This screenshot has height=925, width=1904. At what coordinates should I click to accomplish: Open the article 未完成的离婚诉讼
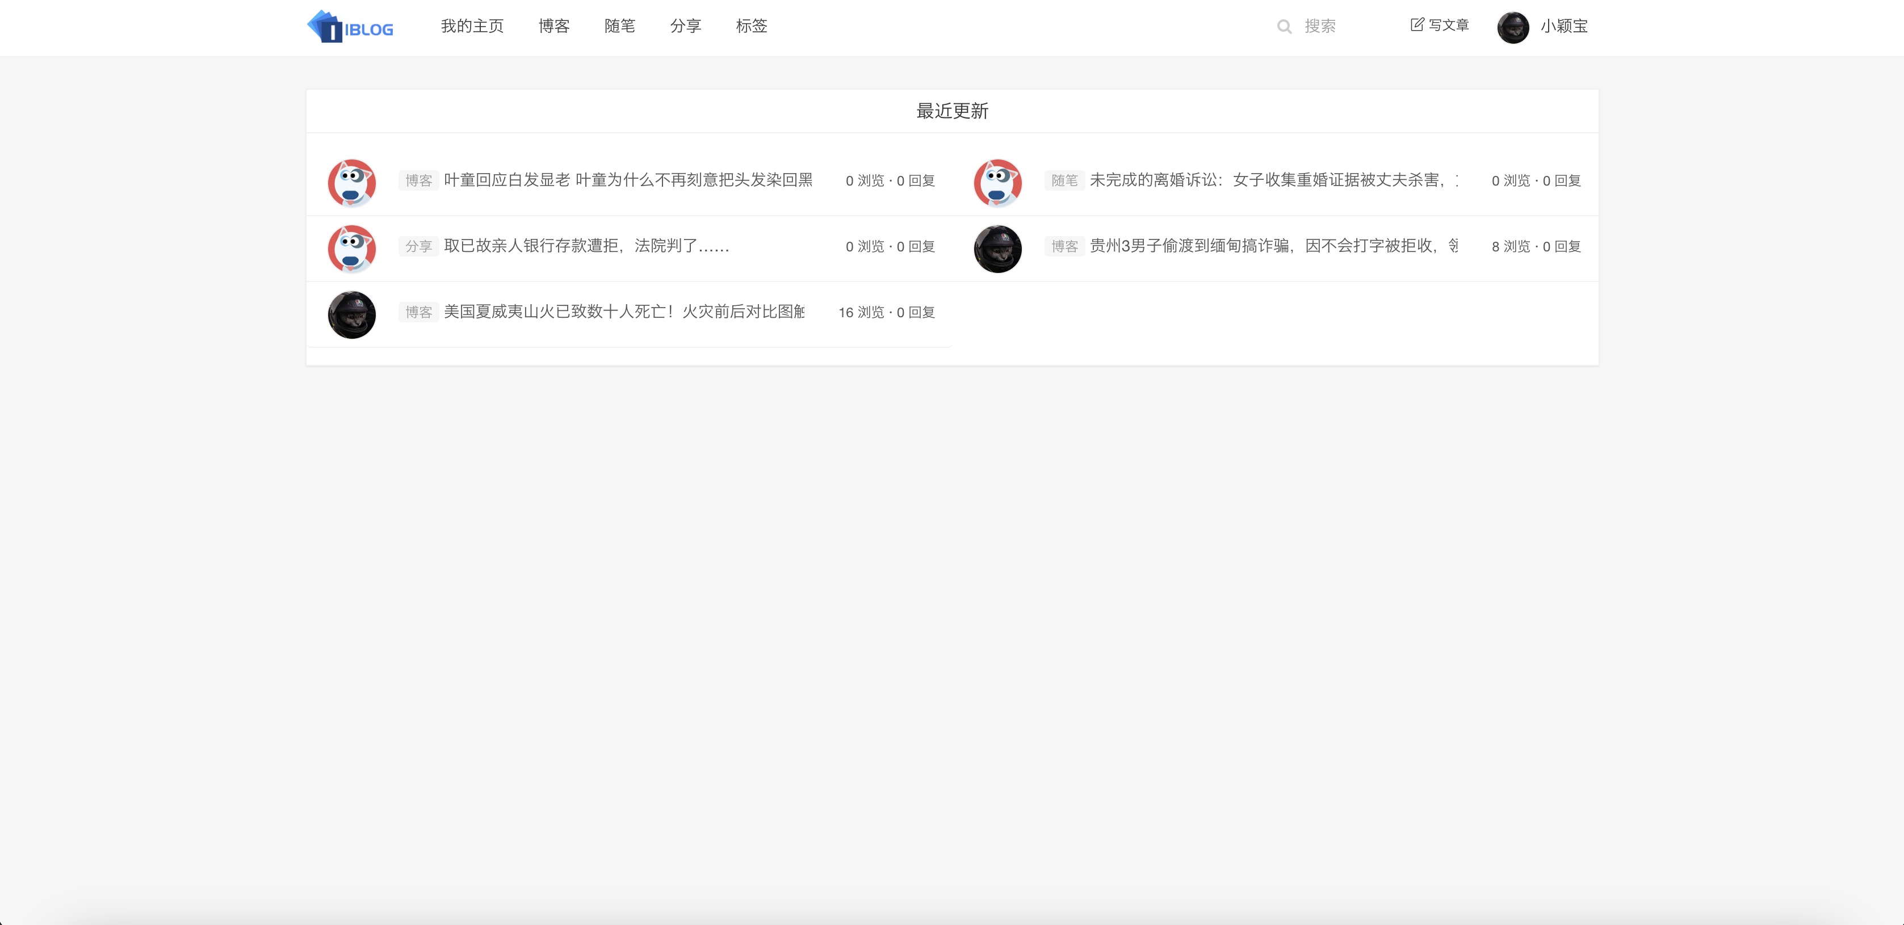coord(1271,179)
